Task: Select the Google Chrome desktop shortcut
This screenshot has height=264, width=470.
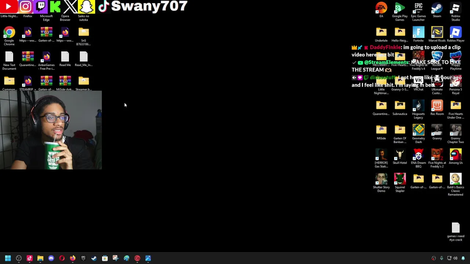Action: 9,36
